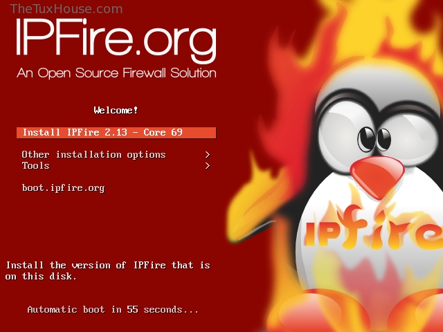Select Install IPFire 2.13 - Core 69

(x=116, y=133)
